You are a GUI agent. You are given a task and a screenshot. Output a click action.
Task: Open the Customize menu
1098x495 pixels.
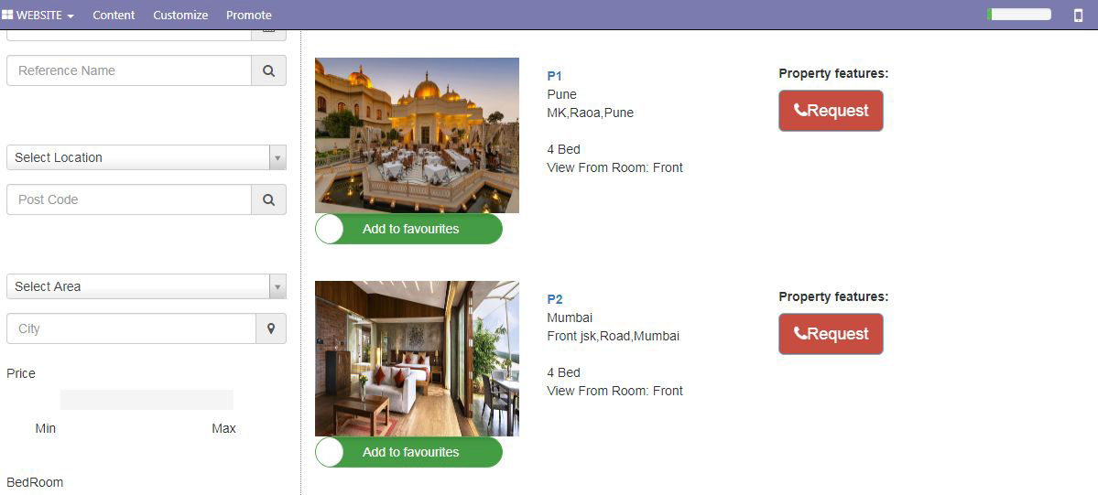pyautogui.click(x=180, y=15)
